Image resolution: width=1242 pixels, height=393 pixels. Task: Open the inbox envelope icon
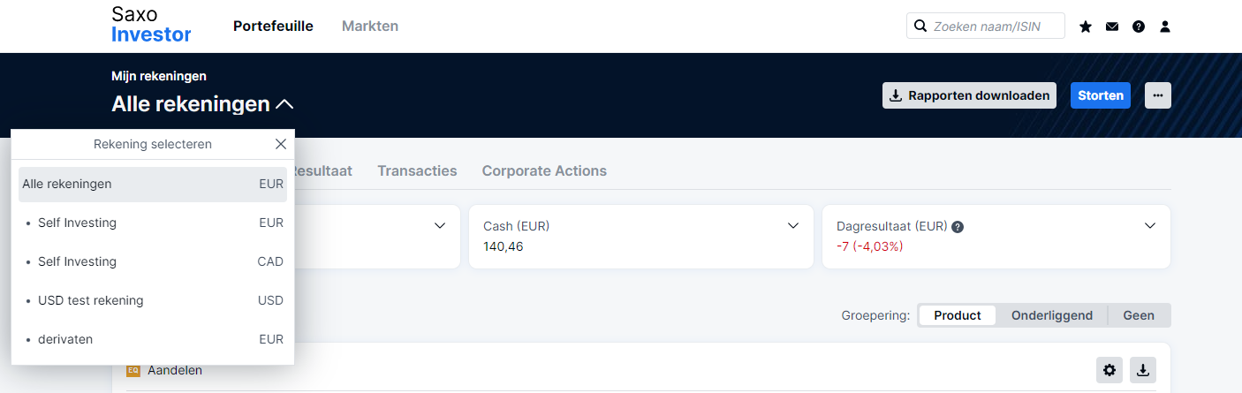click(x=1112, y=26)
